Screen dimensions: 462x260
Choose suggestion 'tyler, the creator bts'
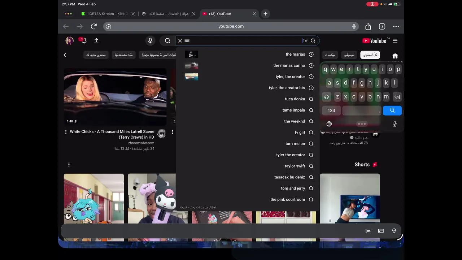click(247, 88)
